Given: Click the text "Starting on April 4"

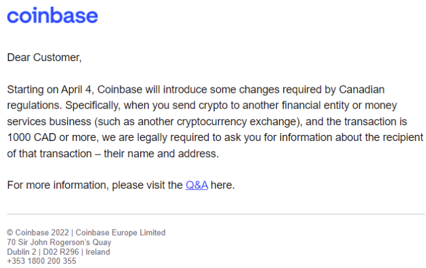Looking at the screenshot, I should (50, 90).
